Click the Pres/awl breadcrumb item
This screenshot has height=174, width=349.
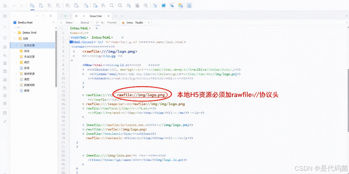(x=112, y=22)
